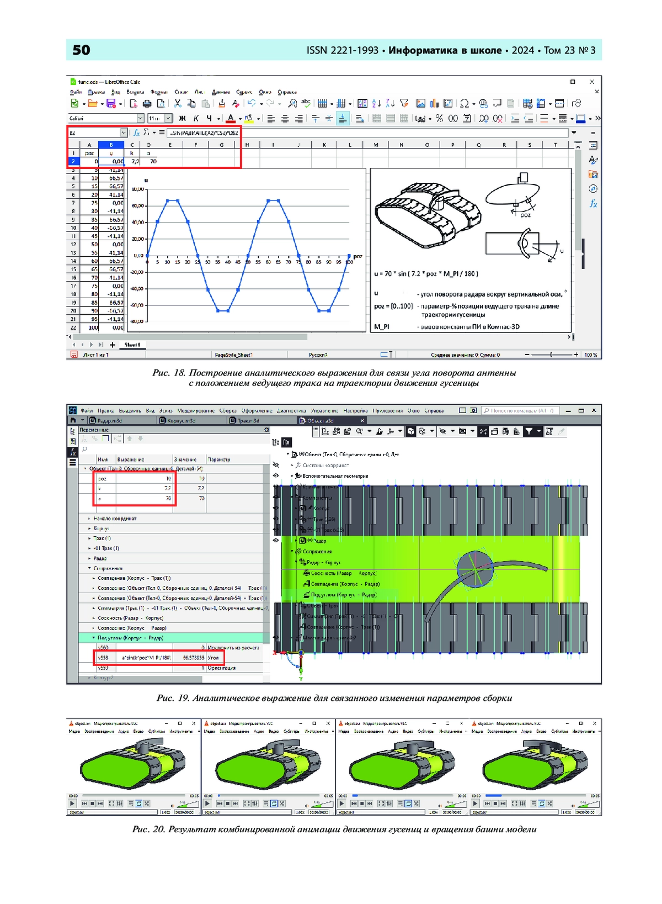The height and width of the screenshot is (904, 662).
Task: Click the Save icon in LibreOffice Calc
Action: (x=111, y=103)
